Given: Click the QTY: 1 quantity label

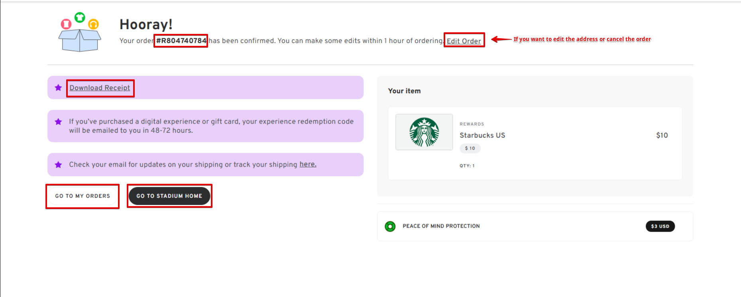Looking at the screenshot, I should click(467, 166).
